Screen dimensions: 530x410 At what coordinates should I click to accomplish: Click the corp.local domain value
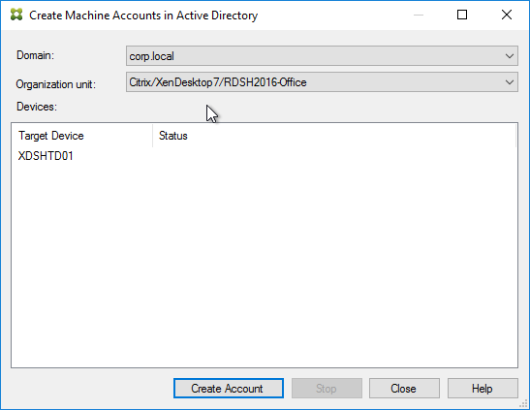pyautogui.click(x=152, y=56)
